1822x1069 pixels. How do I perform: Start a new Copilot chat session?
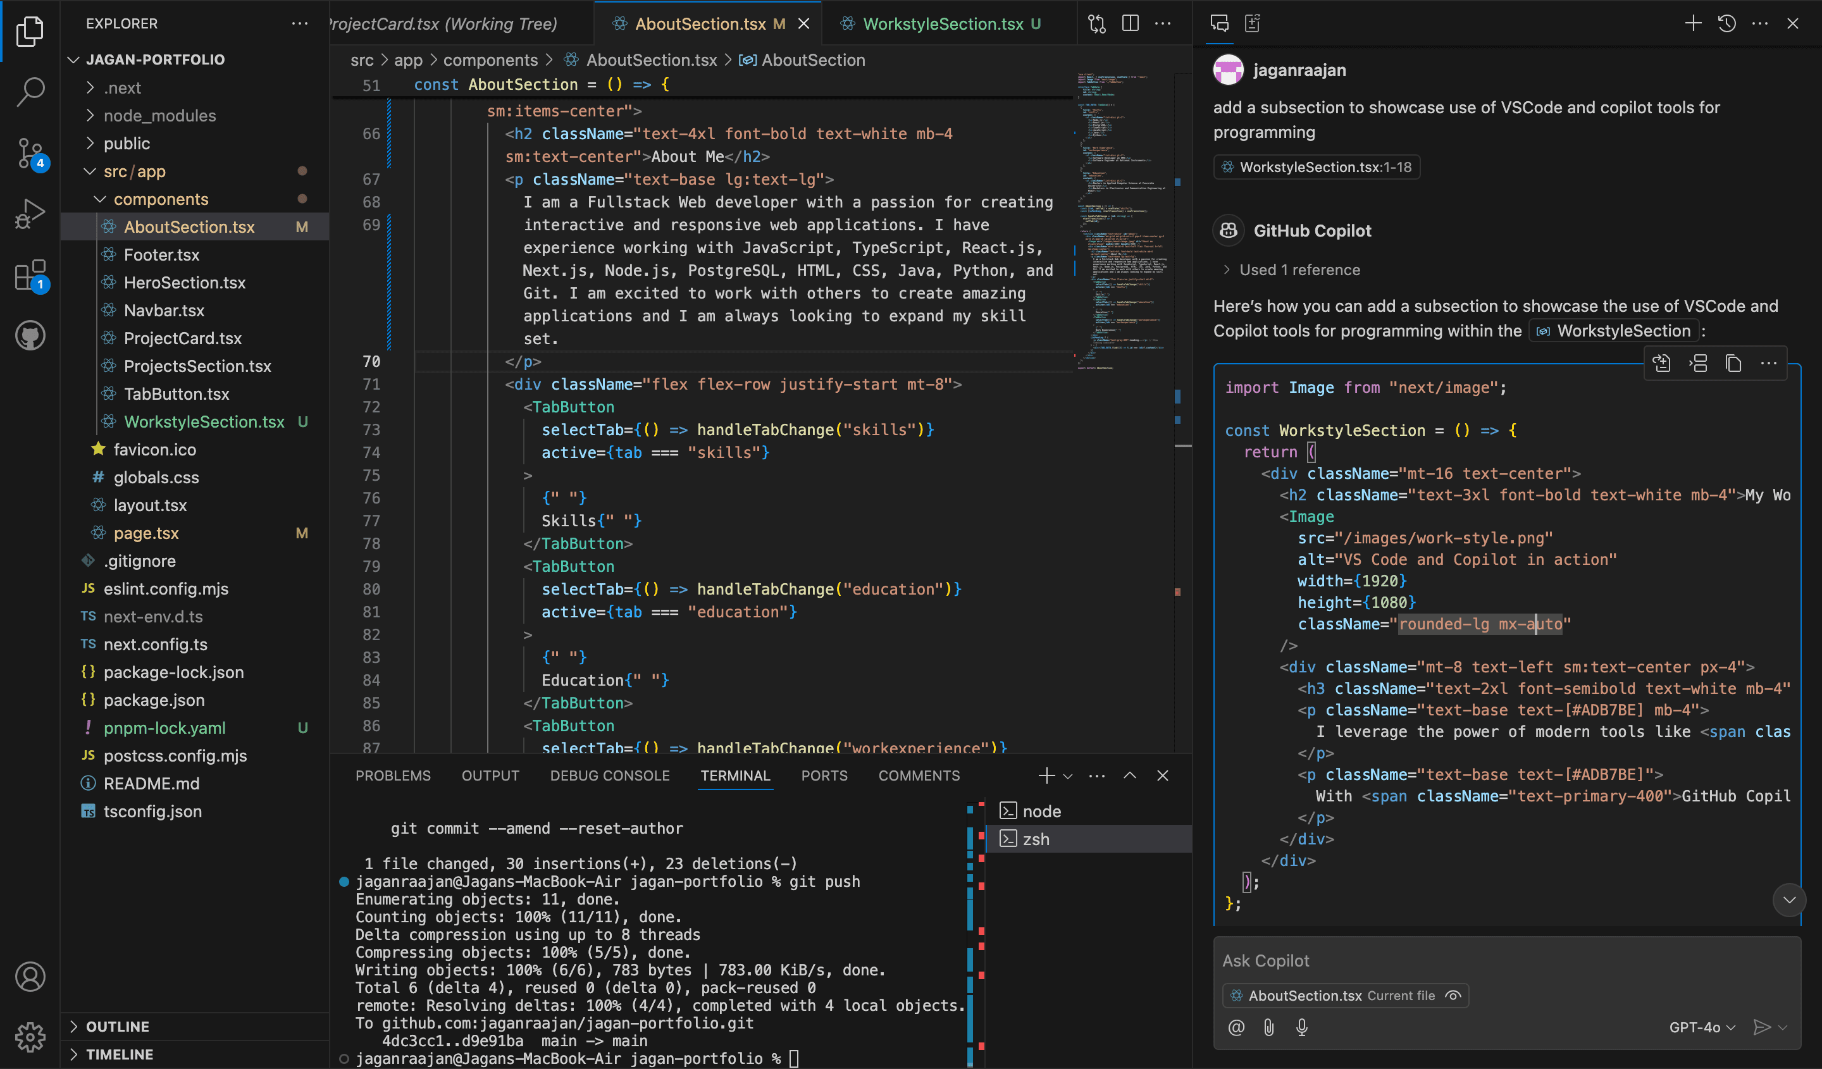pyautogui.click(x=1692, y=23)
